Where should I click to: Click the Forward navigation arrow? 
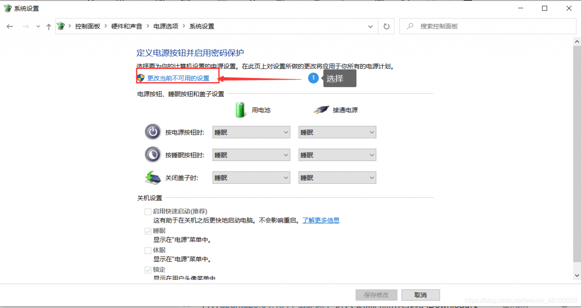pyautogui.click(x=26, y=26)
